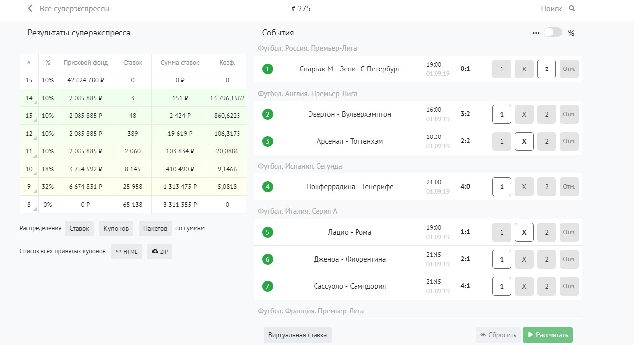Open coupon list HTML link

pyautogui.click(x=126, y=251)
